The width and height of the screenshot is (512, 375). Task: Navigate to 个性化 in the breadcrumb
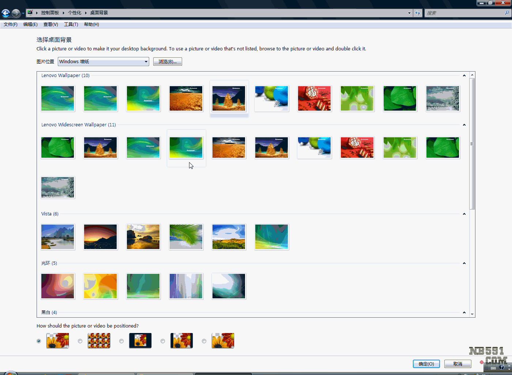coord(75,13)
